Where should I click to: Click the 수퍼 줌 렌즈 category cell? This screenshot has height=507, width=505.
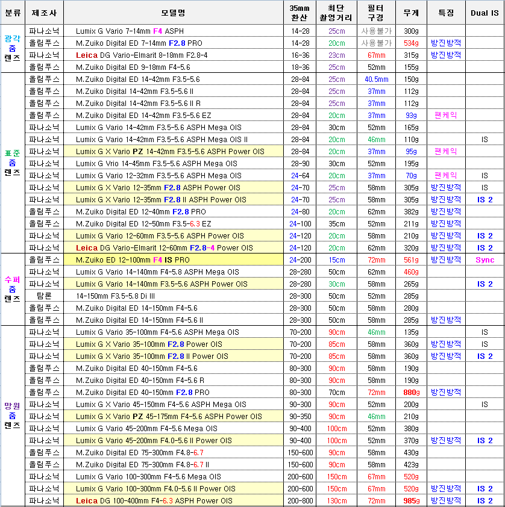click(13, 289)
